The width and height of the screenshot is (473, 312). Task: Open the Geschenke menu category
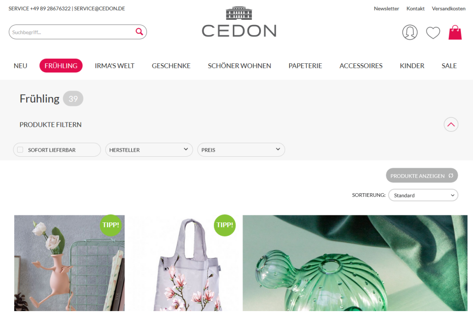(171, 66)
